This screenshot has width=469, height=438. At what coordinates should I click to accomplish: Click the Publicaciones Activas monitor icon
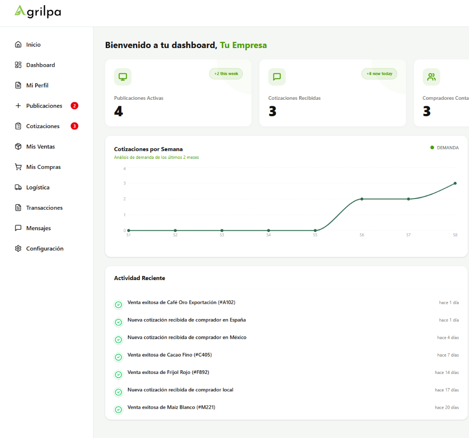click(123, 77)
